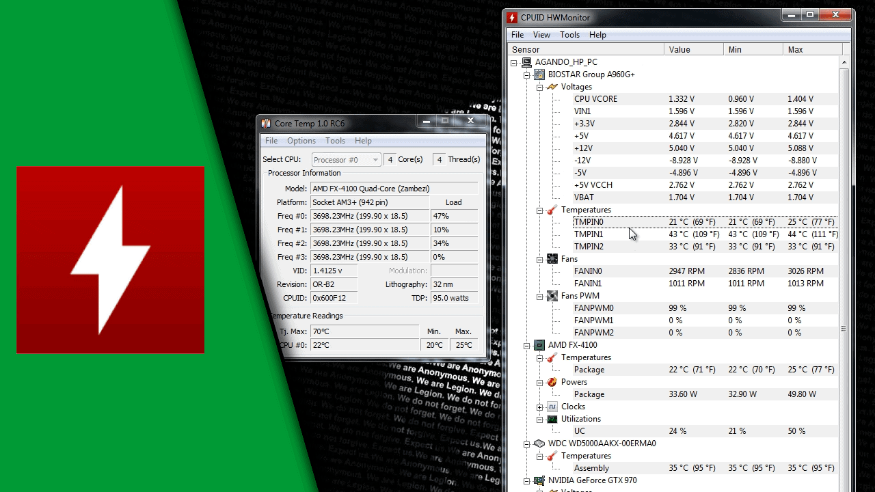Click the Fans icon in HWMonitor tree
The height and width of the screenshot is (492, 875).
[552, 259]
